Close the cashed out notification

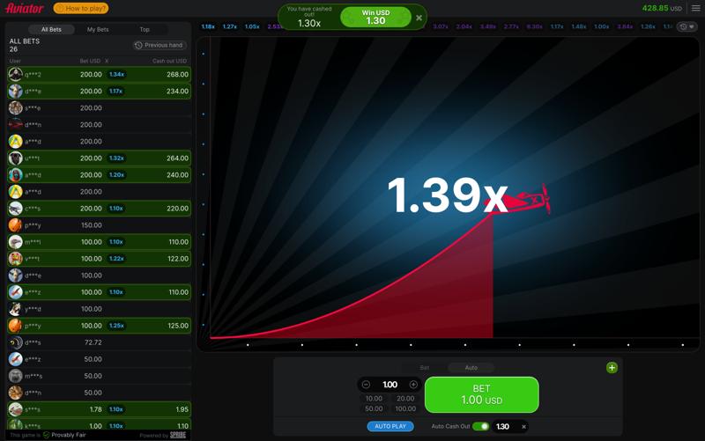click(x=419, y=18)
